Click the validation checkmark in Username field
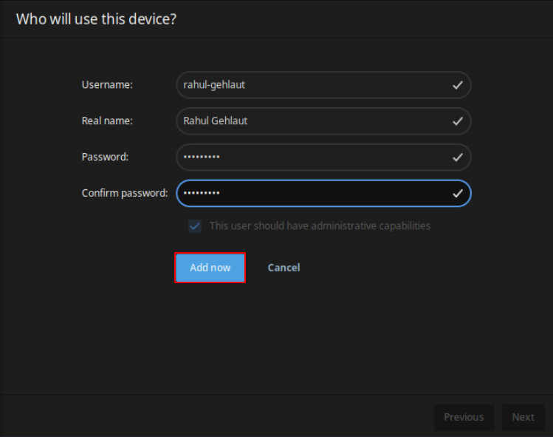This screenshot has width=553, height=437. point(458,85)
